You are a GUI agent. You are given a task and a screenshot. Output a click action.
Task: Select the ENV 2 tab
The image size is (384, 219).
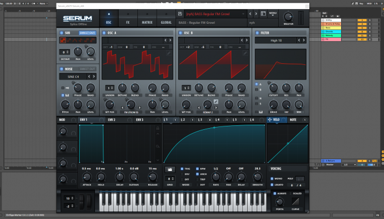(x=119, y=120)
